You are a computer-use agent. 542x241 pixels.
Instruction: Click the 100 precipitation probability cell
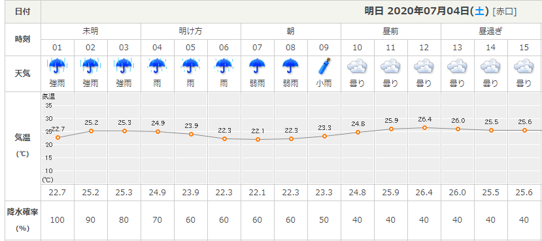tap(58, 220)
